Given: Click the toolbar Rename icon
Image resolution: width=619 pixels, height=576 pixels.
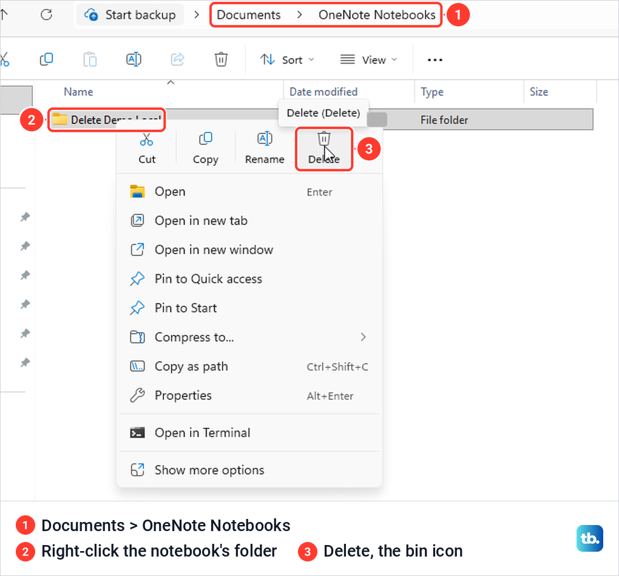Looking at the screenshot, I should pyautogui.click(x=134, y=59).
